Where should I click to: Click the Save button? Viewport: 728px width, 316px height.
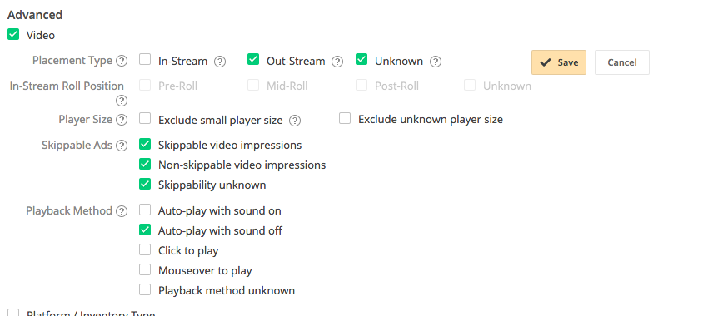click(x=559, y=62)
